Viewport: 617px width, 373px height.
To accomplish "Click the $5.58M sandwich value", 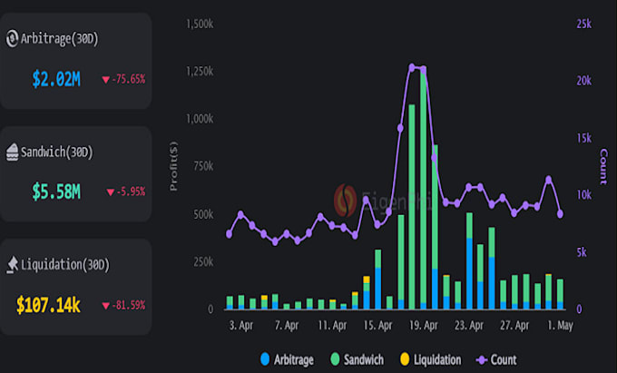I will (x=56, y=191).
